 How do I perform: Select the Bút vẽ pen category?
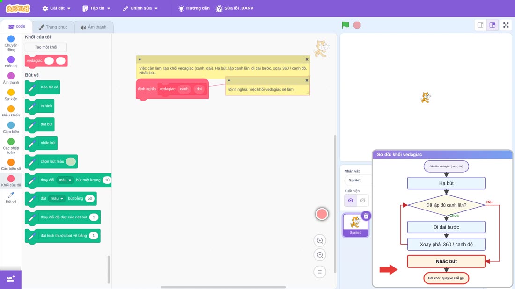(x=11, y=197)
